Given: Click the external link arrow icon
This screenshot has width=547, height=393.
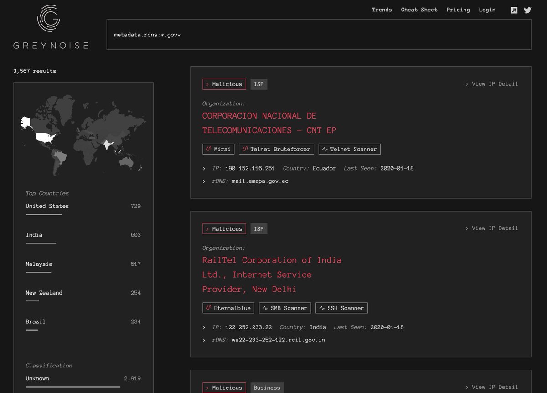Looking at the screenshot, I should tap(514, 10).
